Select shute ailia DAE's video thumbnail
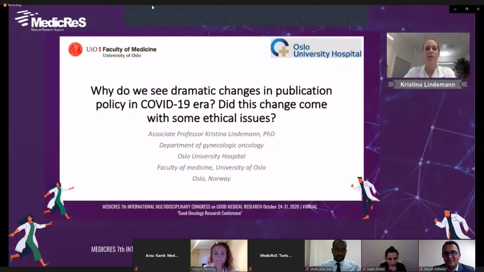The height and width of the screenshot is (272, 484). click(x=333, y=255)
